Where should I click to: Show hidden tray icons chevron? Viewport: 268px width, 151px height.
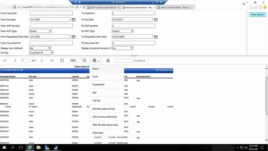[x=237, y=147]
